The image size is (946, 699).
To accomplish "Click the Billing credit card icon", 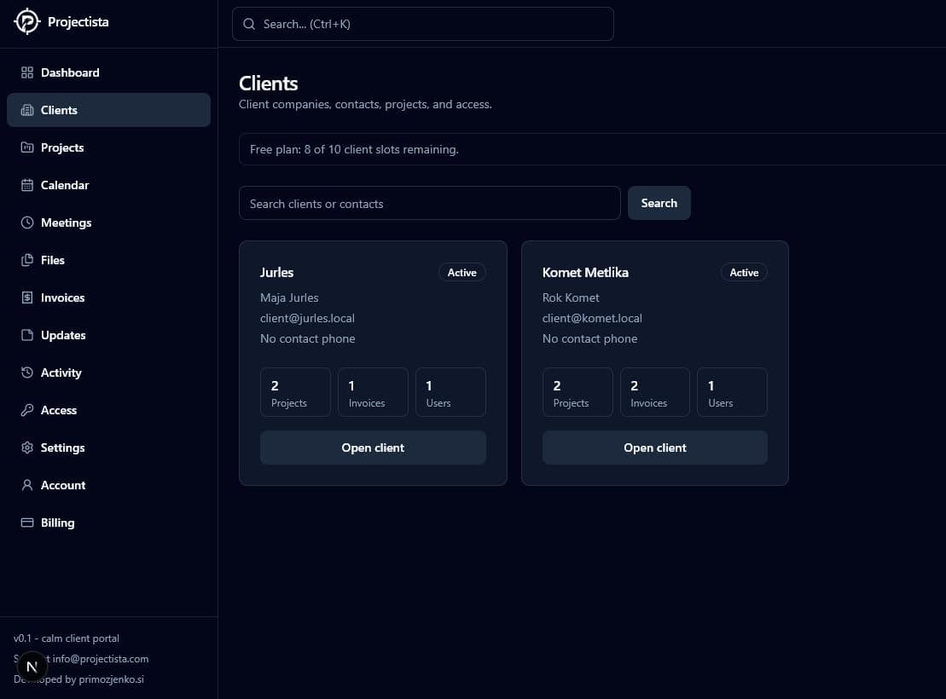I will 27,523.
